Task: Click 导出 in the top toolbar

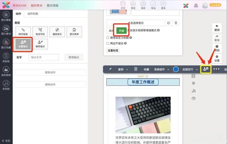Action: [153, 5]
